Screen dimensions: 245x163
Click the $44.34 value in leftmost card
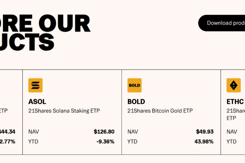(7, 132)
